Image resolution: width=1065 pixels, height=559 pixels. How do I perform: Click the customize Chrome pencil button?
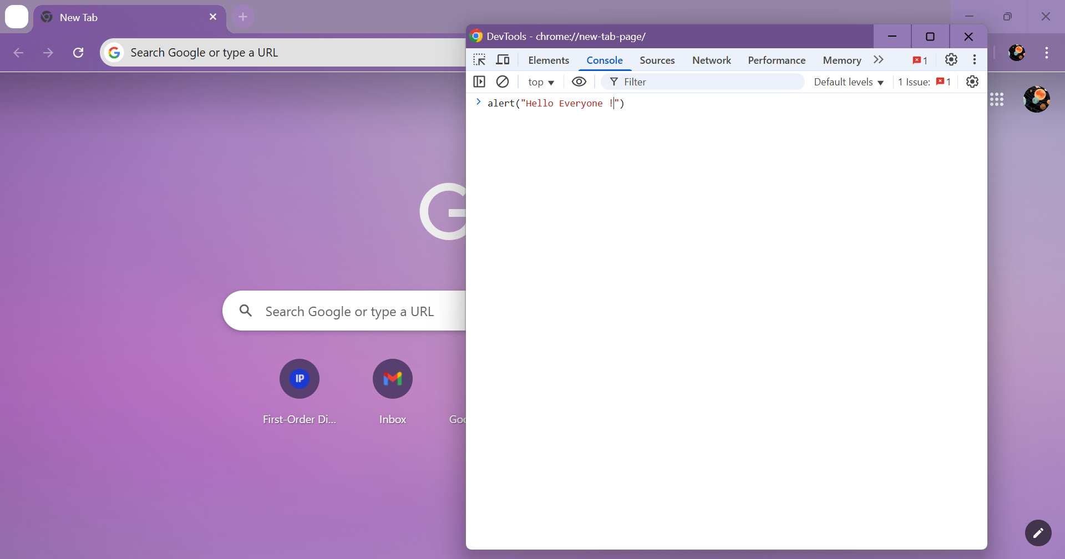click(1038, 533)
